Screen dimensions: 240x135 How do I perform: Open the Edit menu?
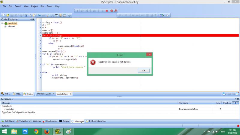(10, 6)
